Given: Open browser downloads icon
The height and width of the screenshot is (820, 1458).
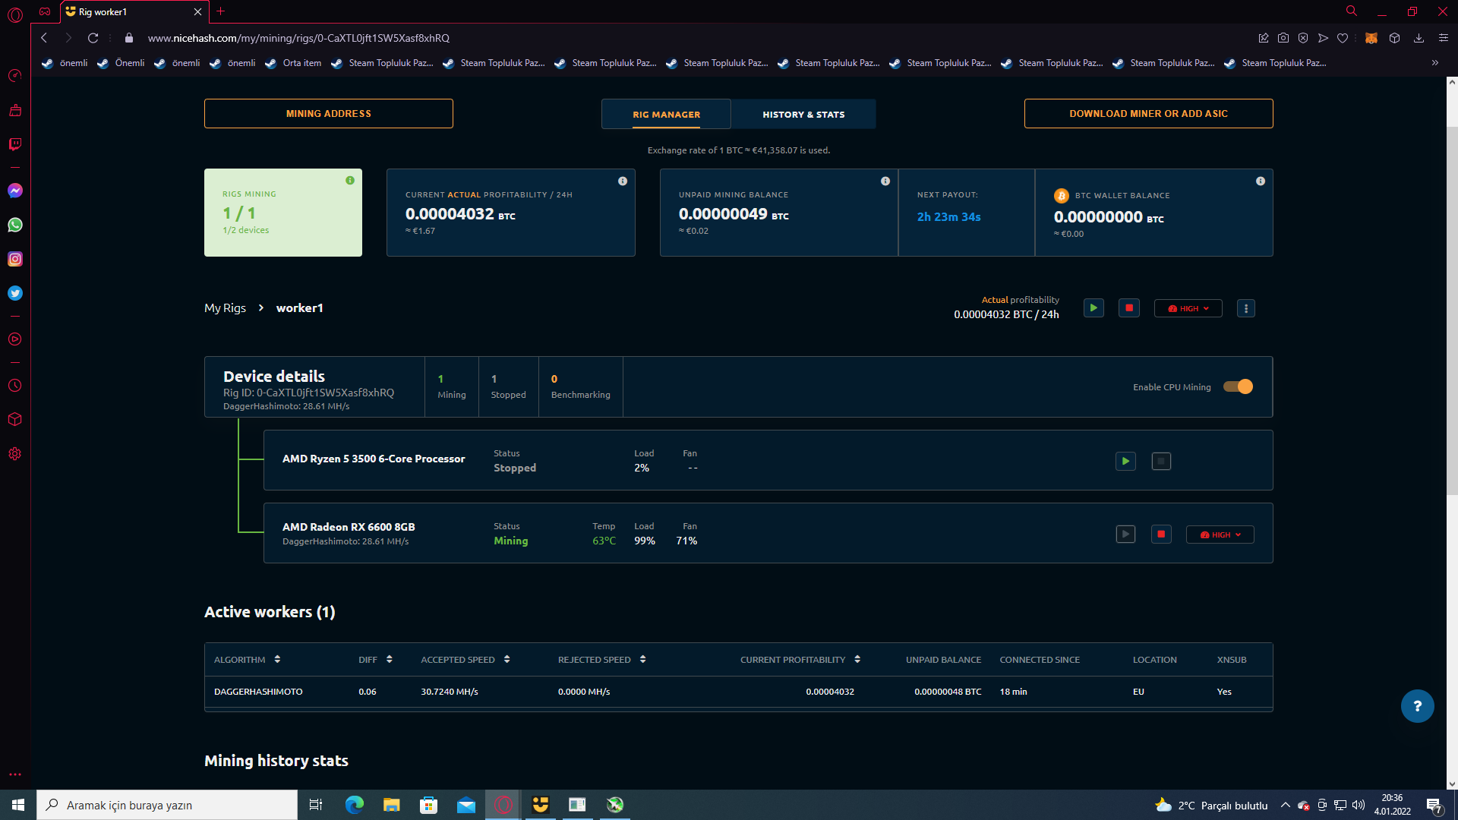Looking at the screenshot, I should coord(1419,38).
